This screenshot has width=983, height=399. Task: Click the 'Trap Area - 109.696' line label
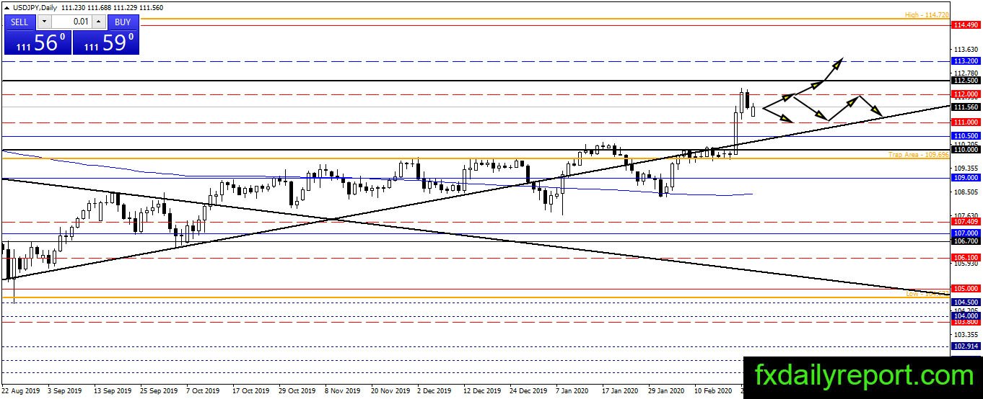coord(919,155)
